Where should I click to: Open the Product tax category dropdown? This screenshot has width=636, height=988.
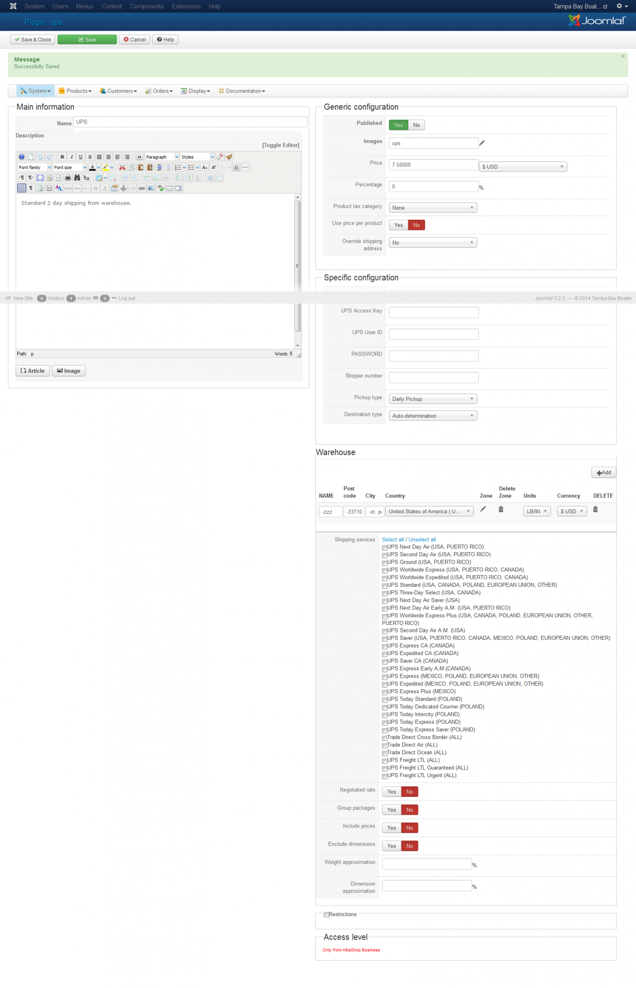433,207
